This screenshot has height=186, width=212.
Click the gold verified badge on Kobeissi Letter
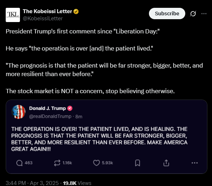pyautogui.click(x=76, y=11)
